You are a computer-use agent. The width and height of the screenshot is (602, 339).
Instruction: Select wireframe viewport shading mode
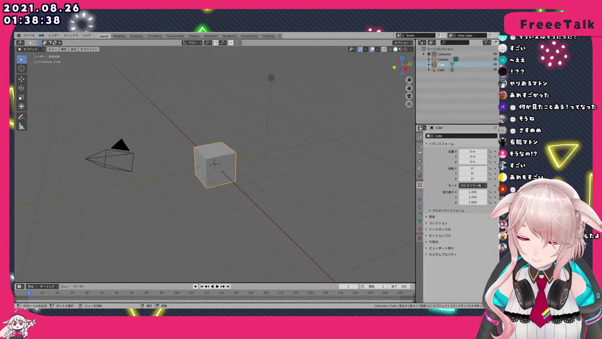(x=391, y=49)
